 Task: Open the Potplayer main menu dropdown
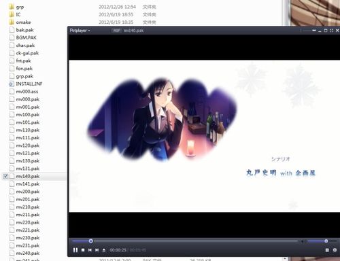click(80, 31)
